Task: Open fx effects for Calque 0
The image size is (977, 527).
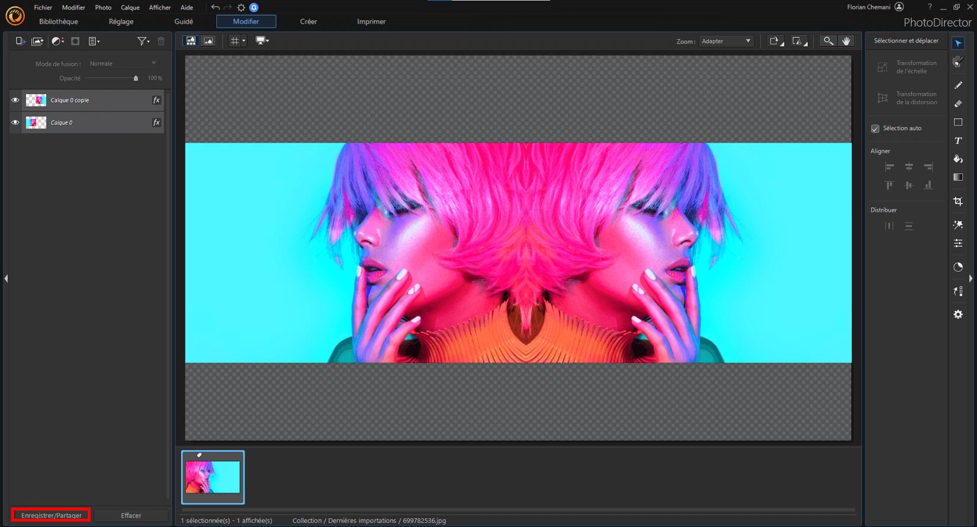Action: point(156,123)
